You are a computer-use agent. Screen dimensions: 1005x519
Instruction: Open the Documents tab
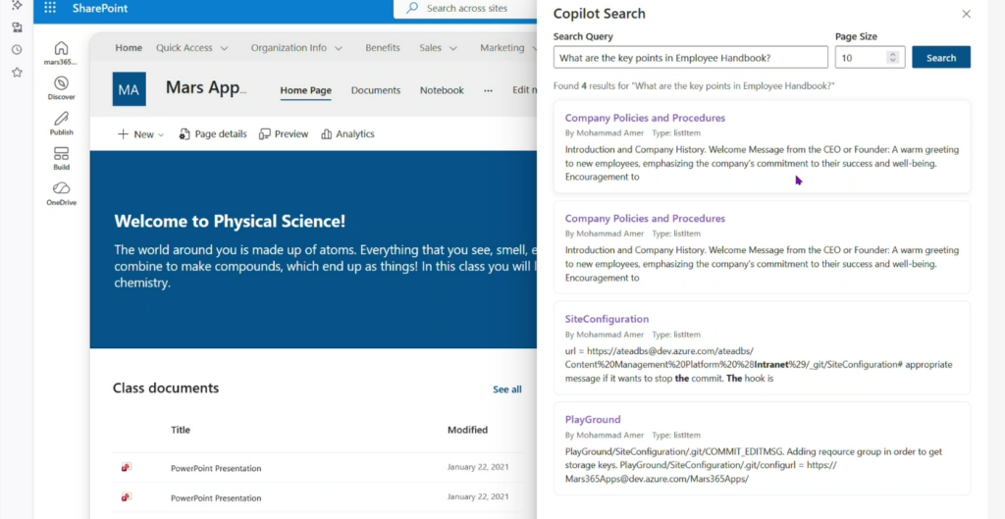pos(376,90)
